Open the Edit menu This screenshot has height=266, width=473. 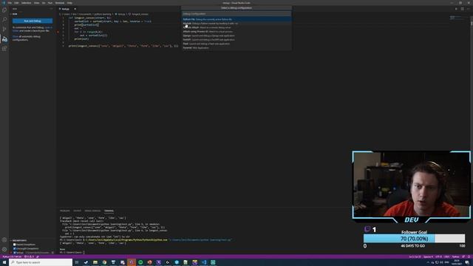[16, 3]
